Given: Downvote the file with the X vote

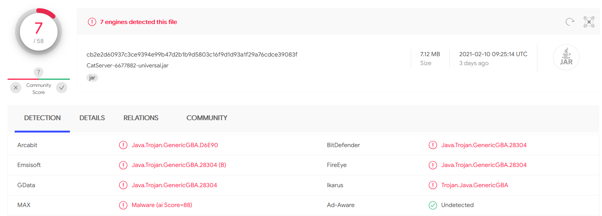Looking at the screenshot, I should coord(15,87).
